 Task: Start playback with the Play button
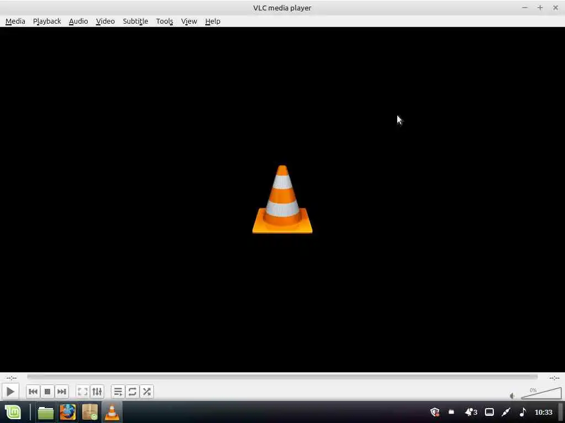[x=10, y=392]
